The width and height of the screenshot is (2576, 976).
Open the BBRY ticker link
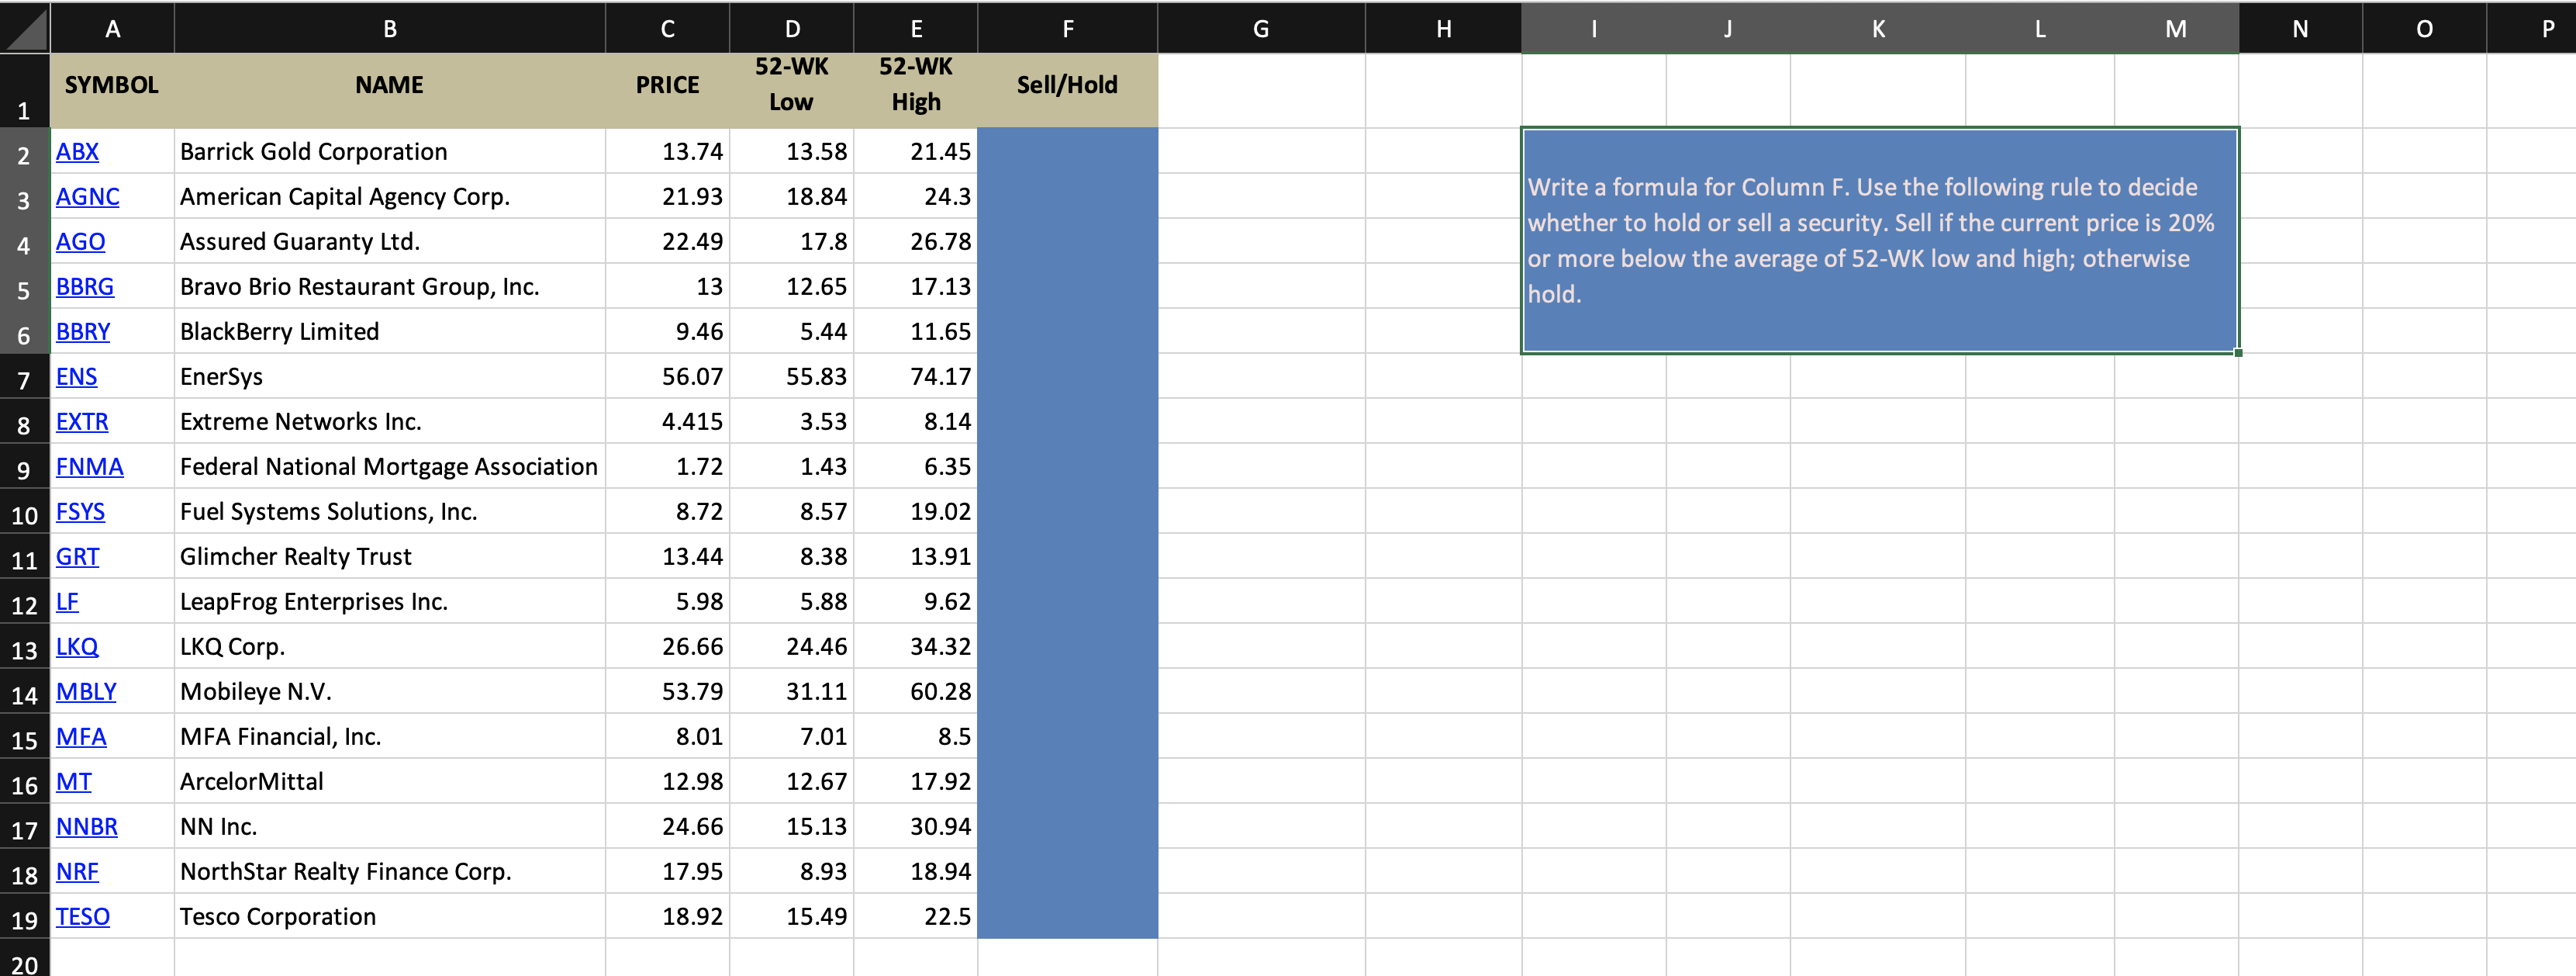[83, 331]
